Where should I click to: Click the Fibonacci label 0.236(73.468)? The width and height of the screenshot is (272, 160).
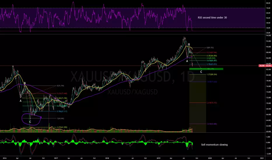[x=62, y=93]
